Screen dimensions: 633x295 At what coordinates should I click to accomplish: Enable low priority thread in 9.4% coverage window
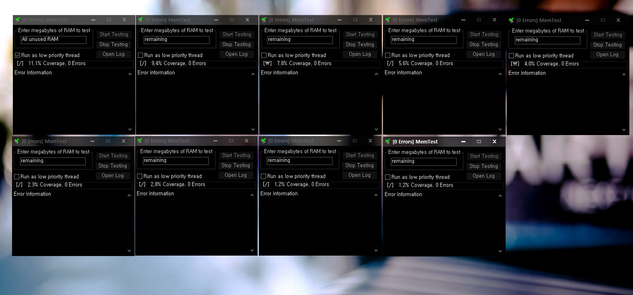(140, 55)
